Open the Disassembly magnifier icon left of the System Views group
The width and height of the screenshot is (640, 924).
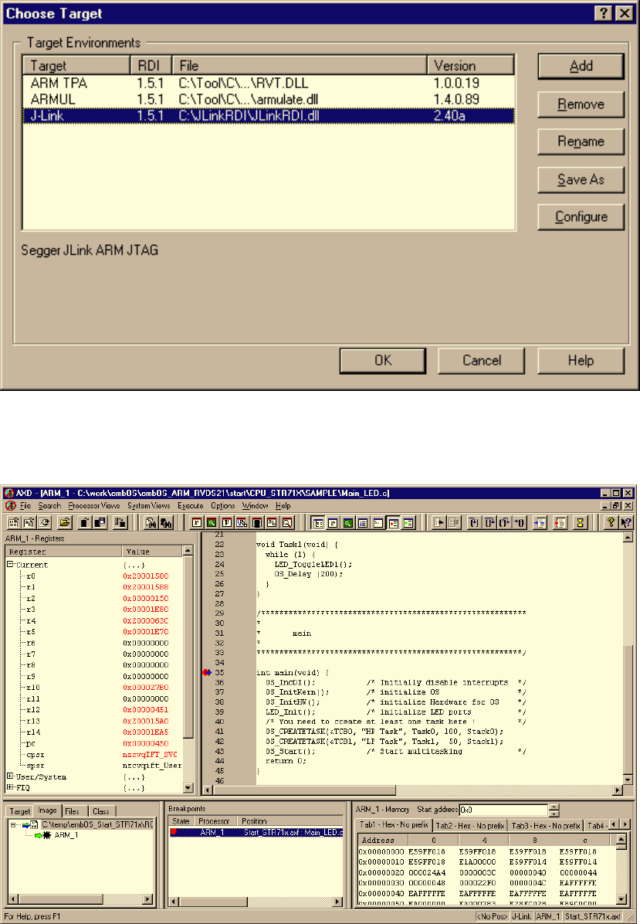click(286, 522)
